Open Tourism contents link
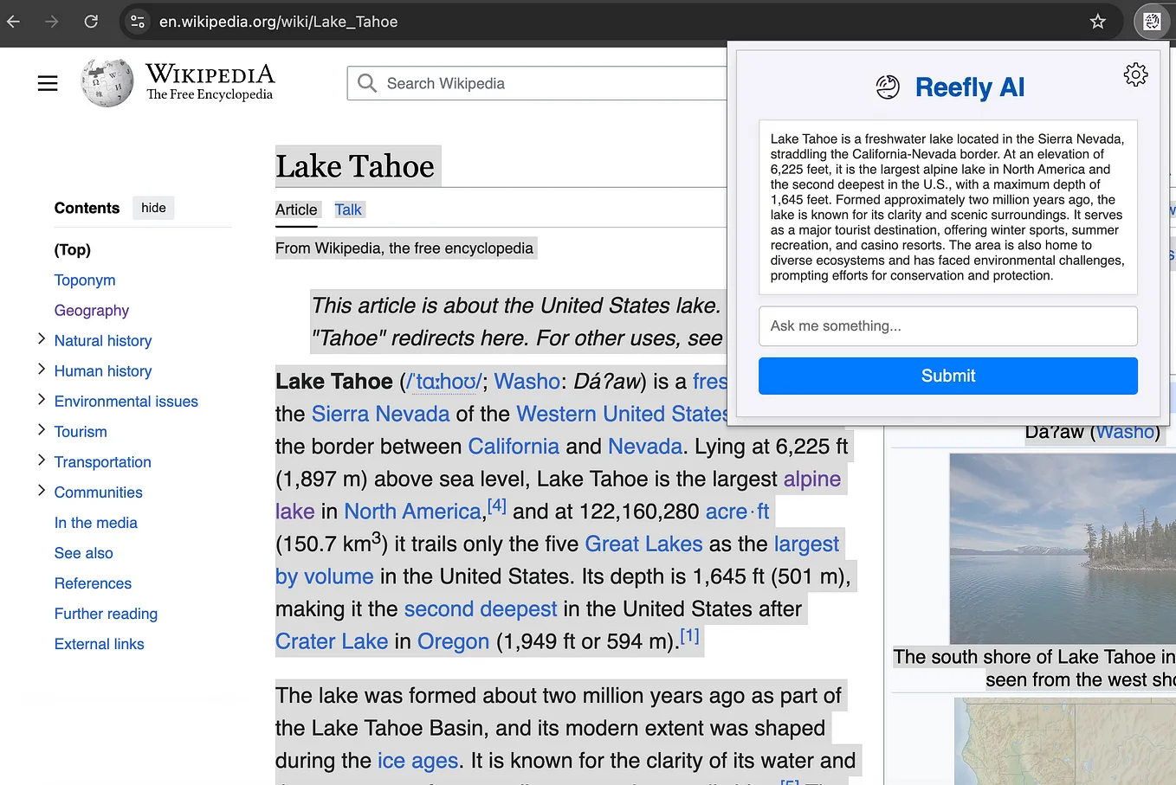Viewport: 1176px width, 785px height. point(81,432)
